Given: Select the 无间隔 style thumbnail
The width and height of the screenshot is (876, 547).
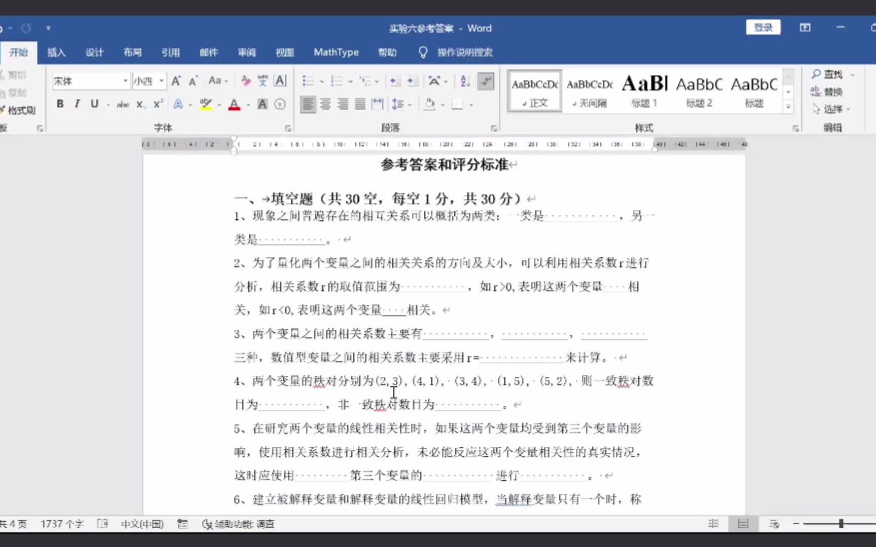Looking at the screenshot, I should 590,90.
